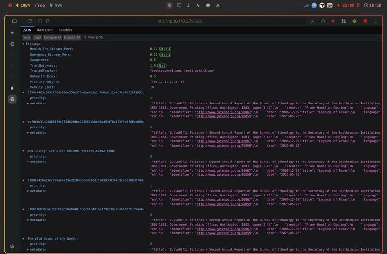Click the four-squares grid extension icon
This screenshot has width=387, height=254.
coord(344,21)
